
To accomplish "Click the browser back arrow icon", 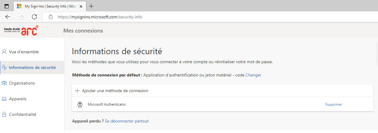I will (8, 17).
